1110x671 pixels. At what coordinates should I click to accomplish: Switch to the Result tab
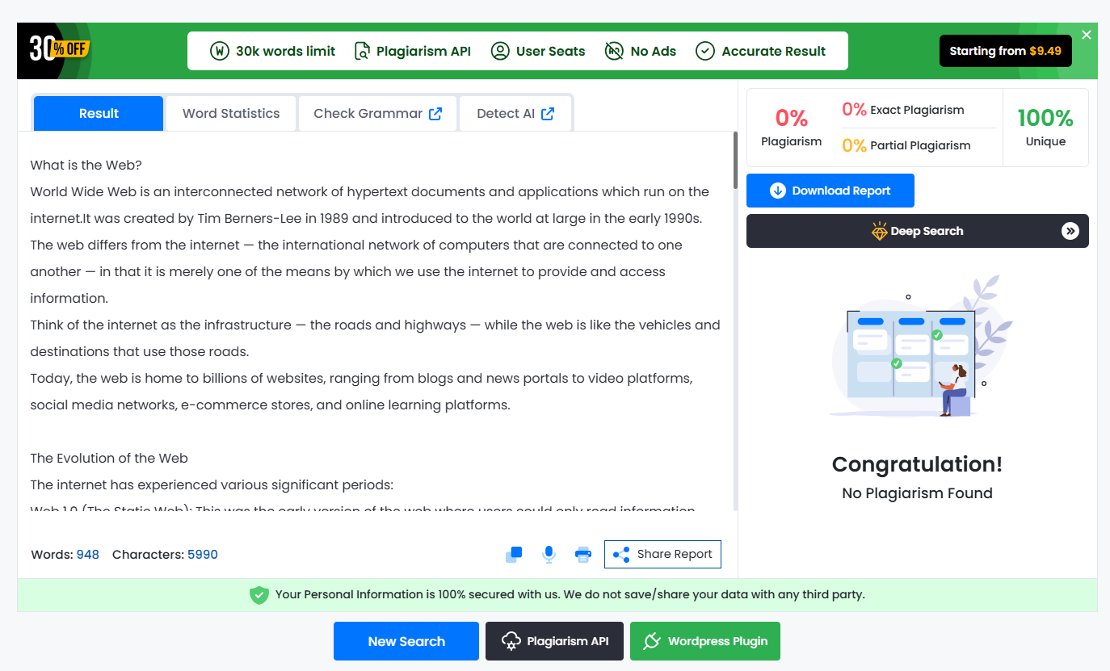(x=99, y=113)
